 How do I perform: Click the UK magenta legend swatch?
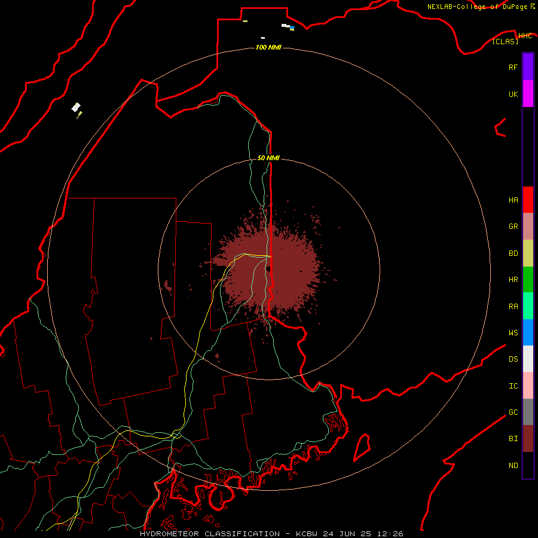528,94
